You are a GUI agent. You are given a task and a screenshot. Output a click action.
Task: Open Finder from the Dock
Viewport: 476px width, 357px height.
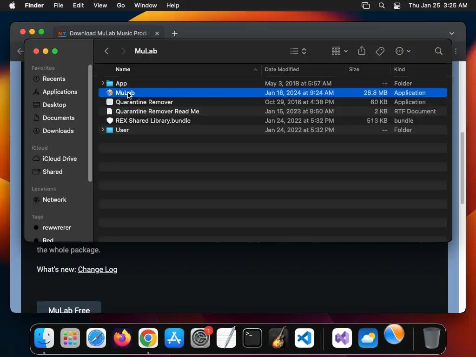pyautogui.click(x=44, y=338)
